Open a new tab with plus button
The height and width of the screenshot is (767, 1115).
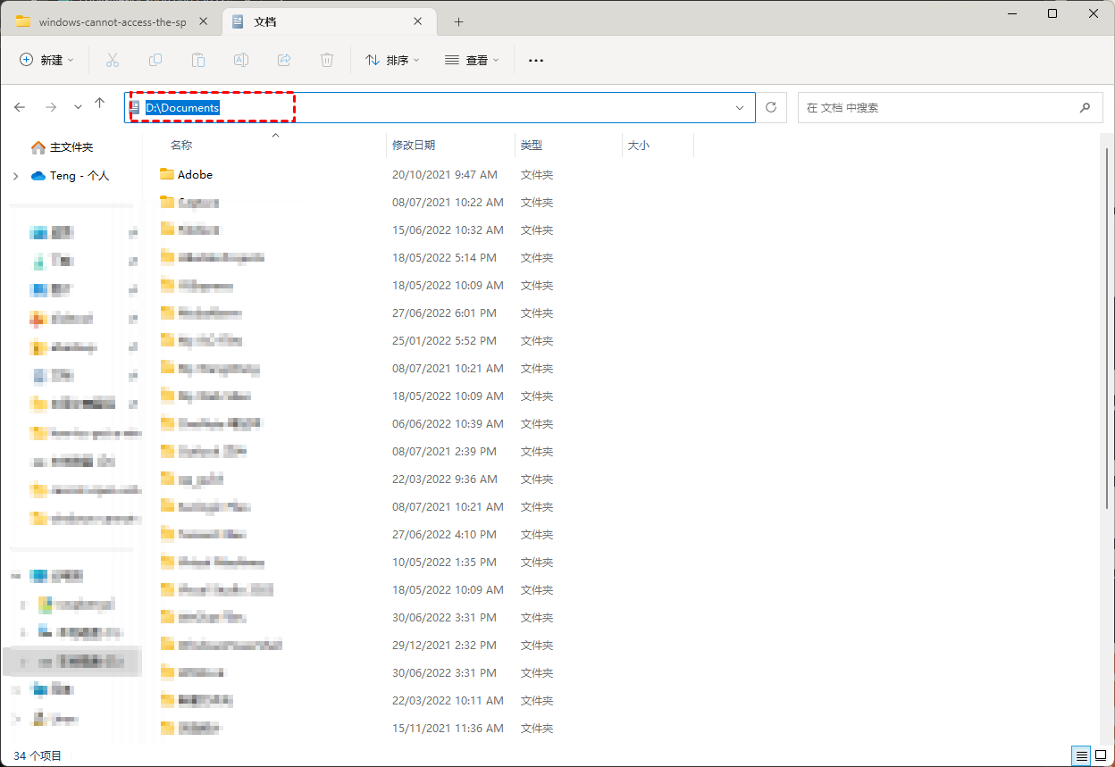click(x=458, y=21)
